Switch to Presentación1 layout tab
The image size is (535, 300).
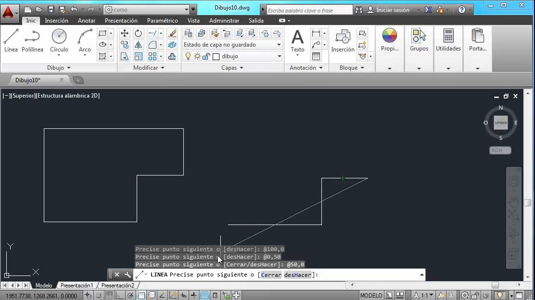(x=76, y=286)
